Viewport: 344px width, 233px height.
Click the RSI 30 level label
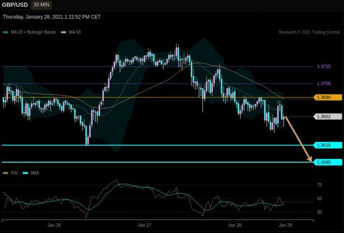coord(320,212)
